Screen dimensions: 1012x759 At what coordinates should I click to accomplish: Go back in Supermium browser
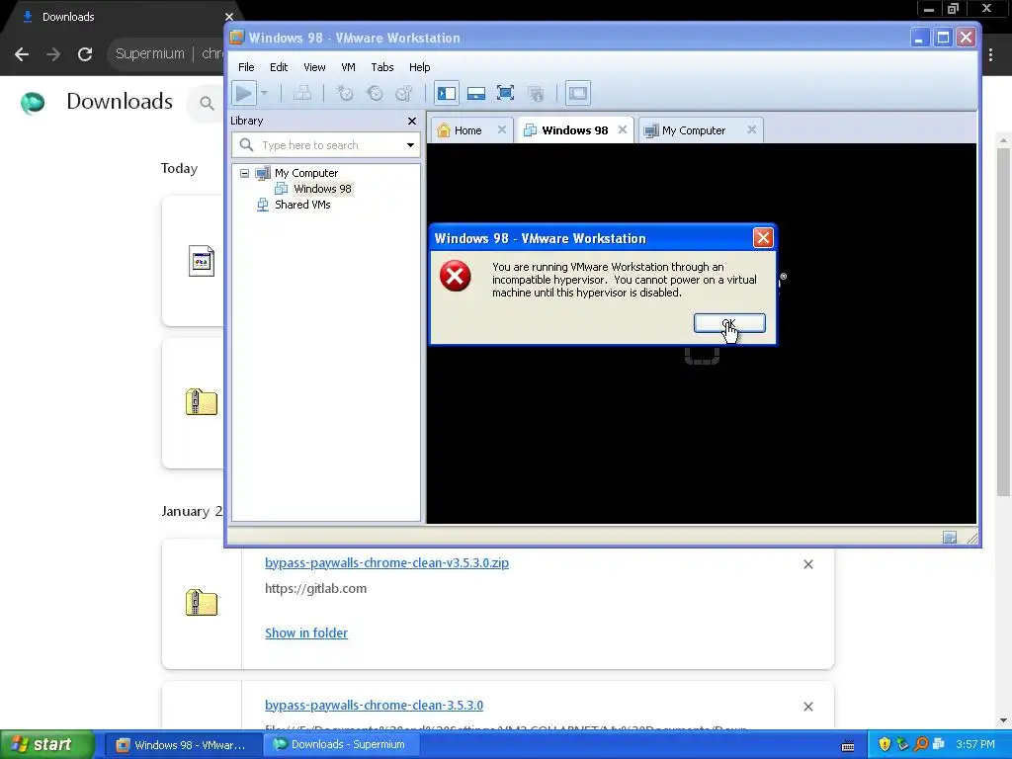(22, 54)
